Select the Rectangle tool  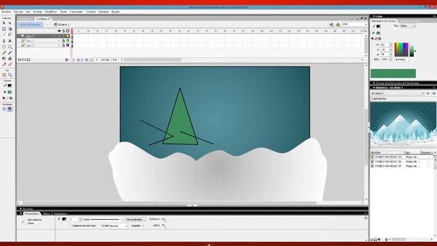click(10, 46)
